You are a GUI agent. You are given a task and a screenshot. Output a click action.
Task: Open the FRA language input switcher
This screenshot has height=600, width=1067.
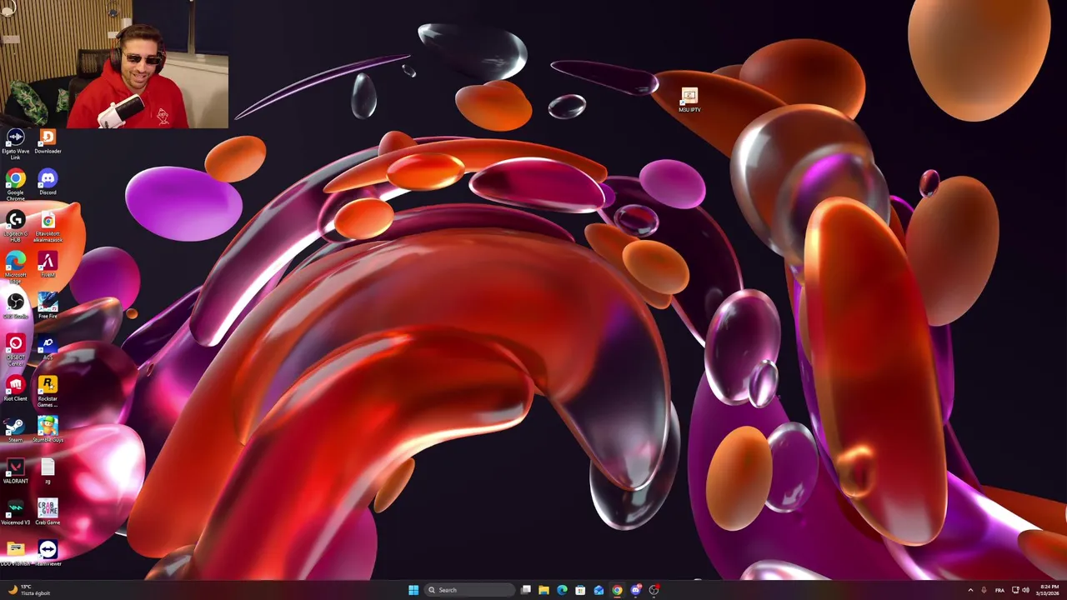[x=999, y=590]
